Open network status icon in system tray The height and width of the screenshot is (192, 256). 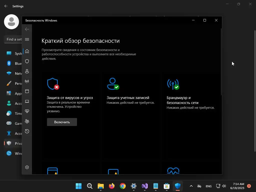(218, 186)
